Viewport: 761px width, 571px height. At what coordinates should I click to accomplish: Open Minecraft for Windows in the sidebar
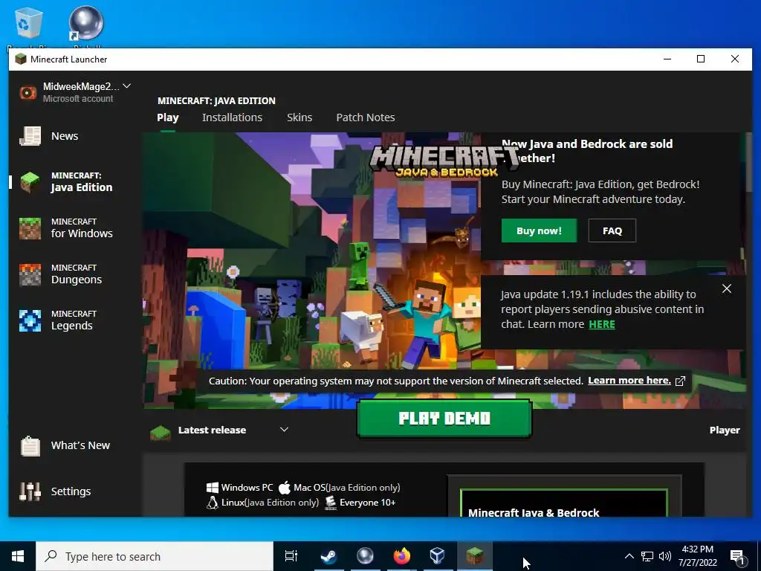[x=66, y=228]
